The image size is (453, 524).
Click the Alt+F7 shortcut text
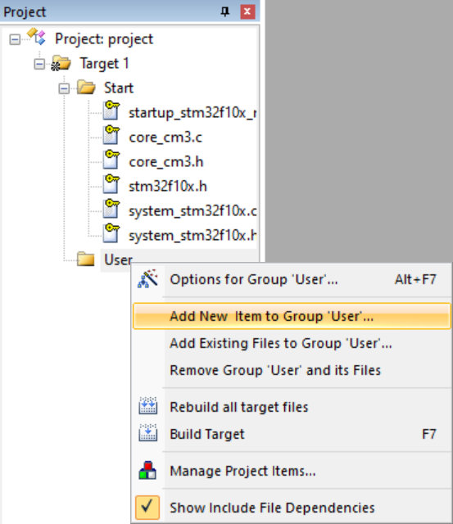tap(415, 279)
